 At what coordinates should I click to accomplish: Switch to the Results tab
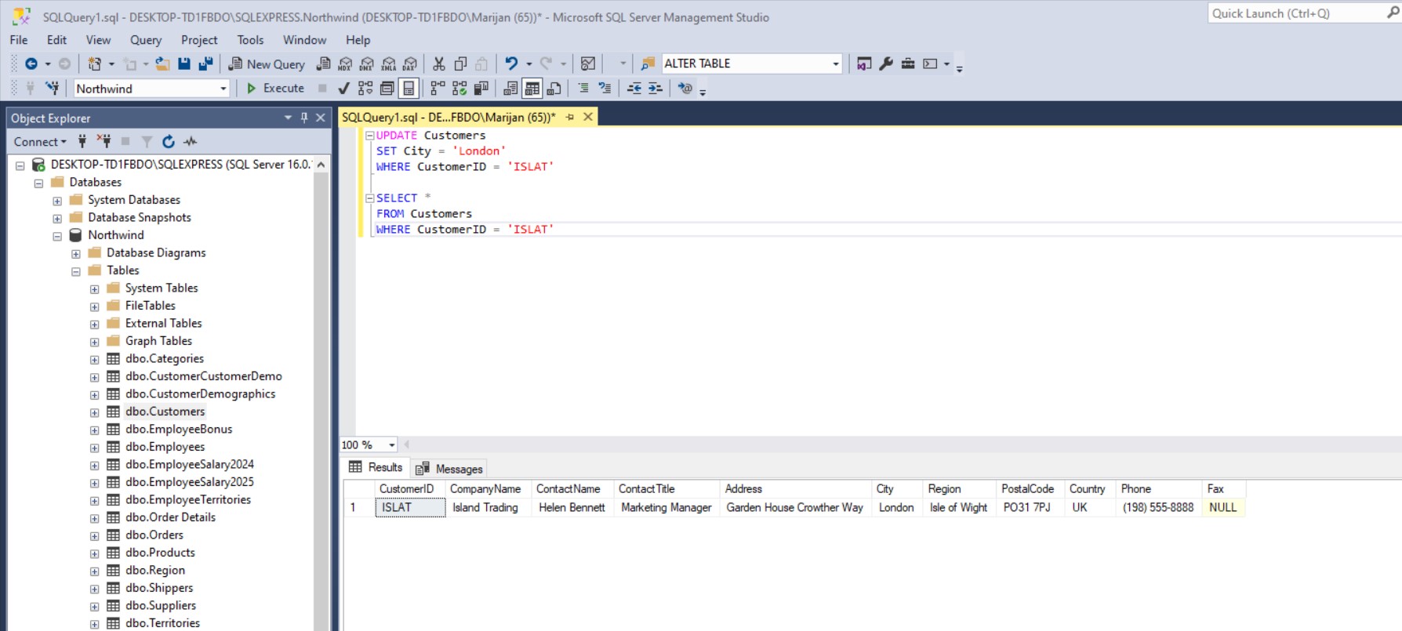(376, 467)
